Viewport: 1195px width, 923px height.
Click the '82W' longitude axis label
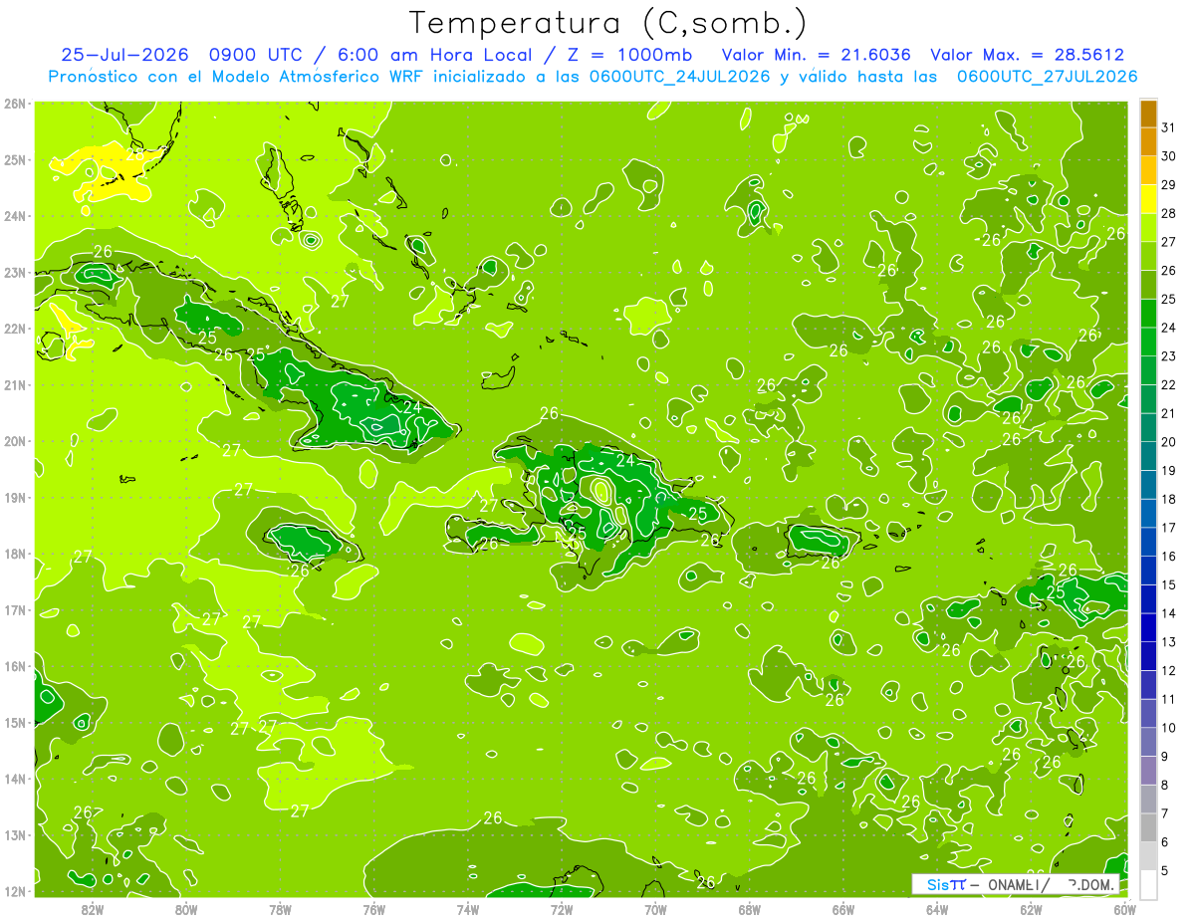tap(93, 909)
